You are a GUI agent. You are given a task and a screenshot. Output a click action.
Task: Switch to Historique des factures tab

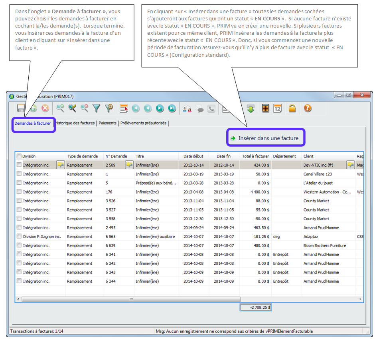[x=75, y=123]
